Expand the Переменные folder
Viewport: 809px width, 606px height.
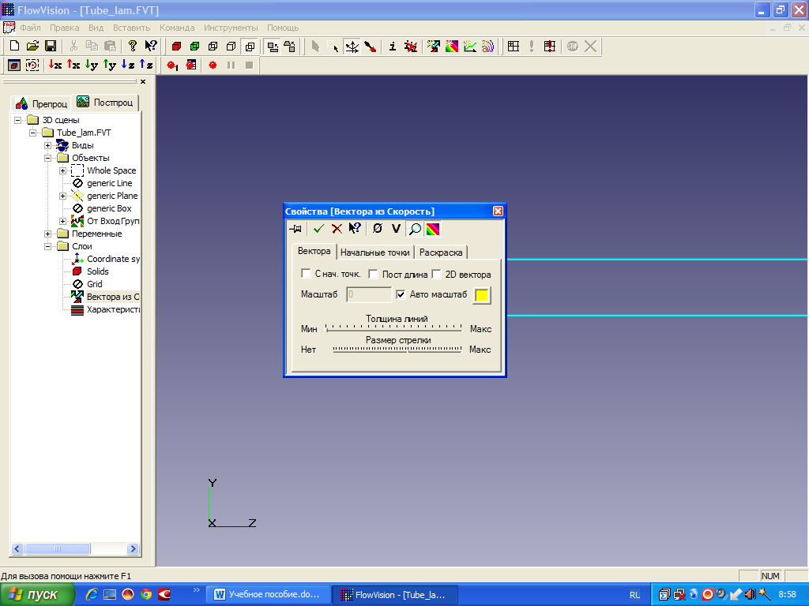coord(47,234)
